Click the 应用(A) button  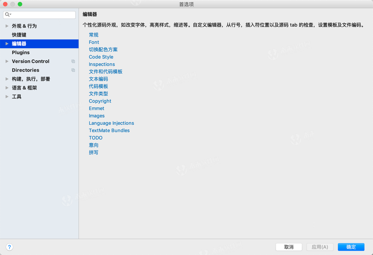(x=320, y=247)
